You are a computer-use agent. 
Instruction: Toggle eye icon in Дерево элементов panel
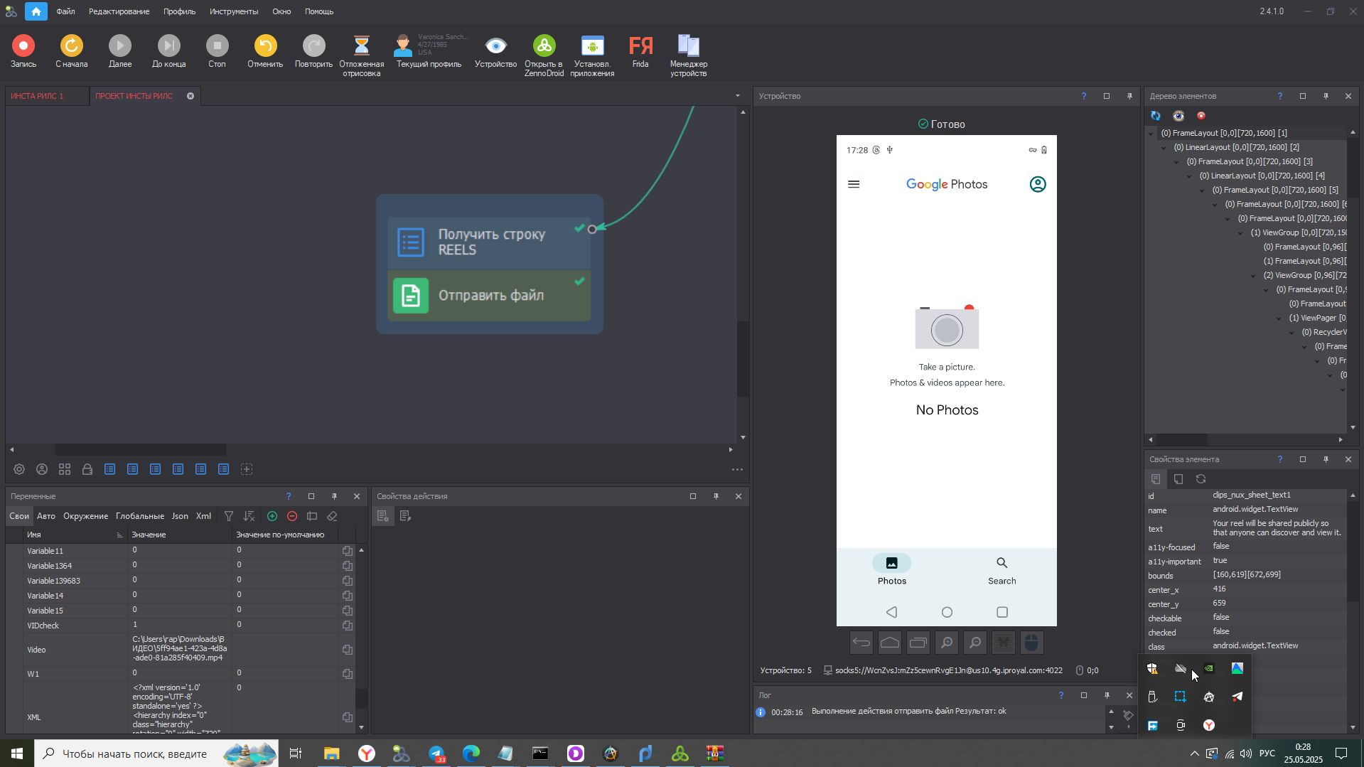tap(1178, 116)
